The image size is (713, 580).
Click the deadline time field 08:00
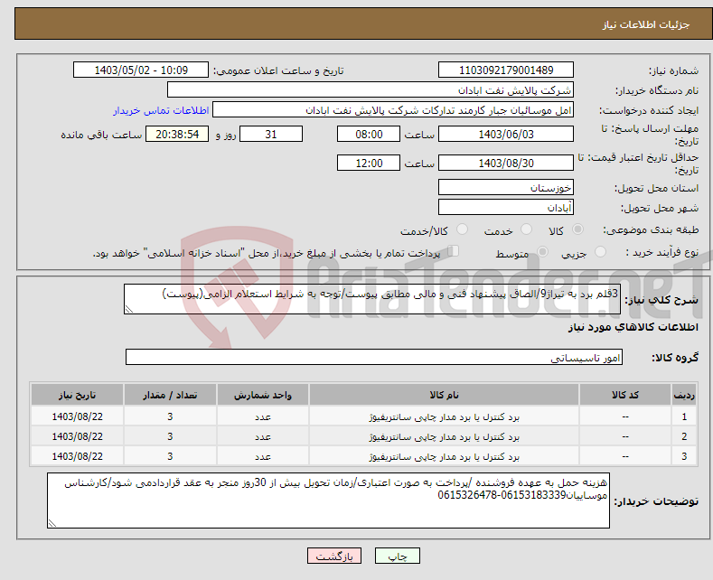pos(369,134)
